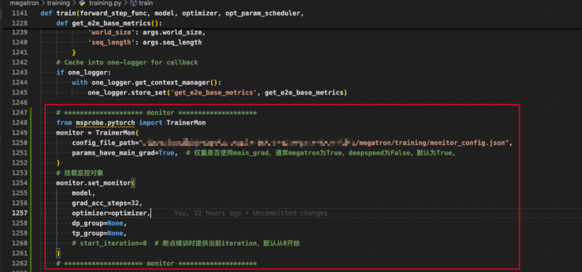This screenshot has height=272, width=582.
Task: Click 'monitor.set_monitor(' call
Action: (x=96, y=183)
